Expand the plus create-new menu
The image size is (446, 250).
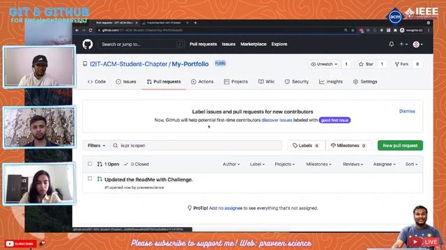[403, 44]
